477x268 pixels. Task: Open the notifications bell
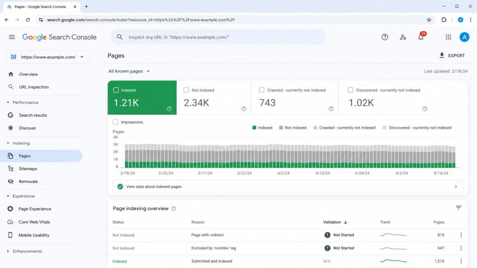pyautogui.click(x=421, y=37)
